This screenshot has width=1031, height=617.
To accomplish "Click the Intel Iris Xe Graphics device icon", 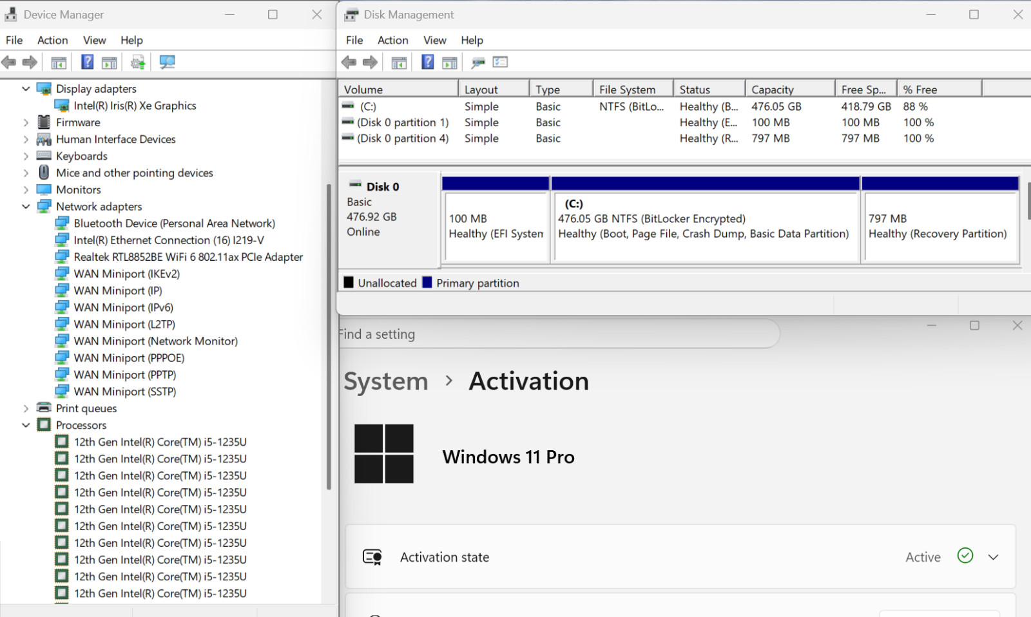I will (62, 106).
